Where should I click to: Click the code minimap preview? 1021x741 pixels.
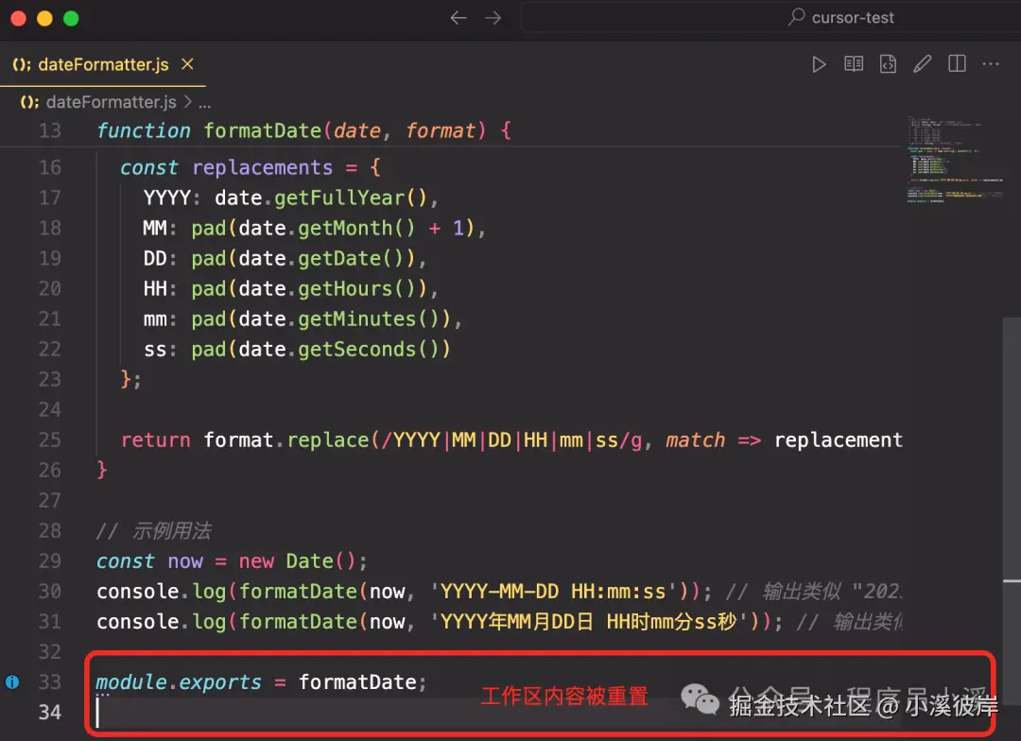coord(950,161)
